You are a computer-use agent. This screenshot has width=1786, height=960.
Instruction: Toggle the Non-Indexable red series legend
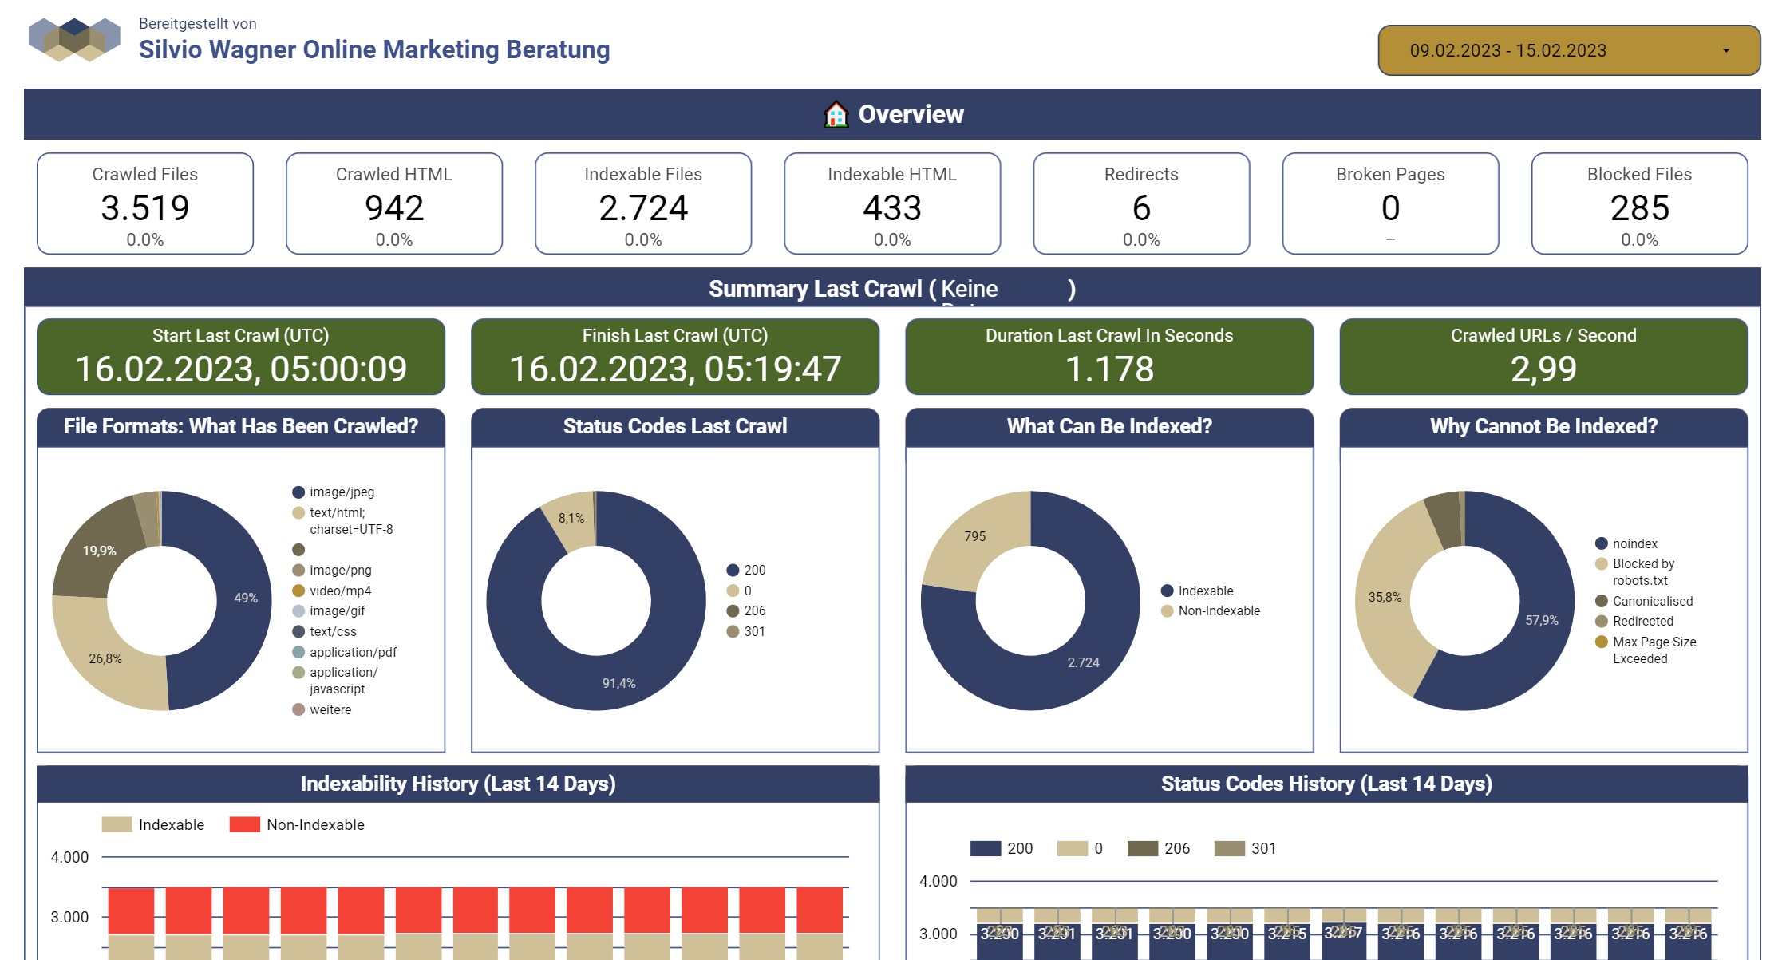297,824
